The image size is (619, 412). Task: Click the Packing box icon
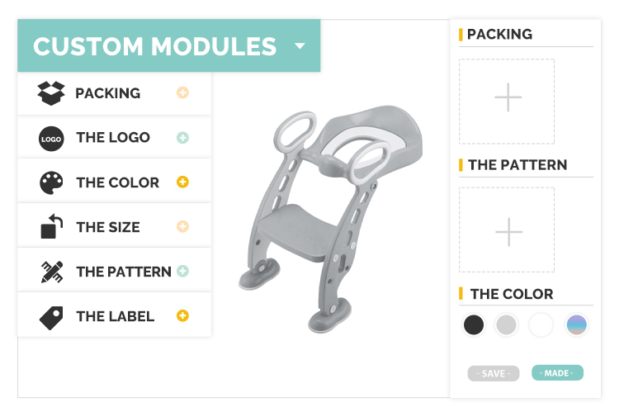[x=51, y=92]
